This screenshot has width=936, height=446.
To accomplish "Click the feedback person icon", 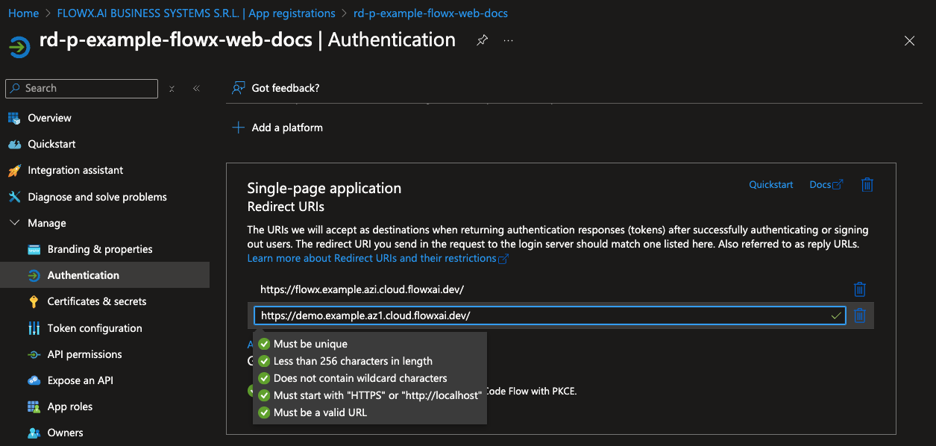I will click(x=239, y=88).
